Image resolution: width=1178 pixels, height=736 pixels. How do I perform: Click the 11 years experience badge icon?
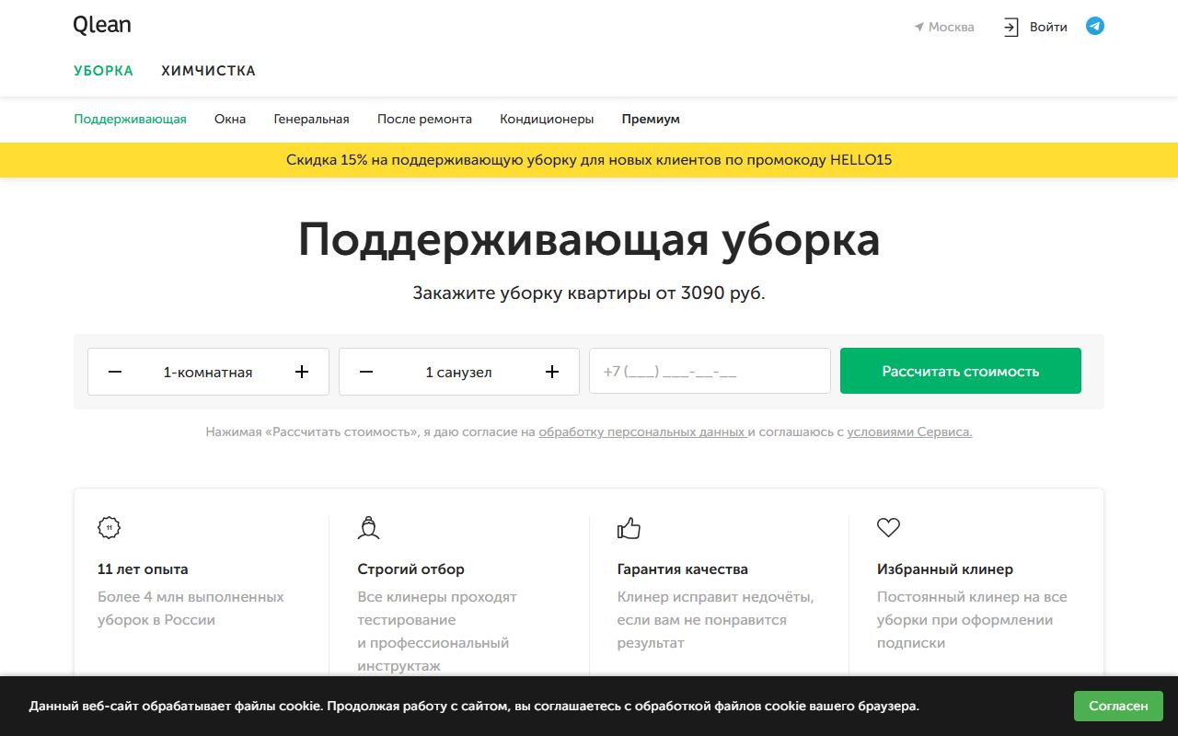coord(110,528)
